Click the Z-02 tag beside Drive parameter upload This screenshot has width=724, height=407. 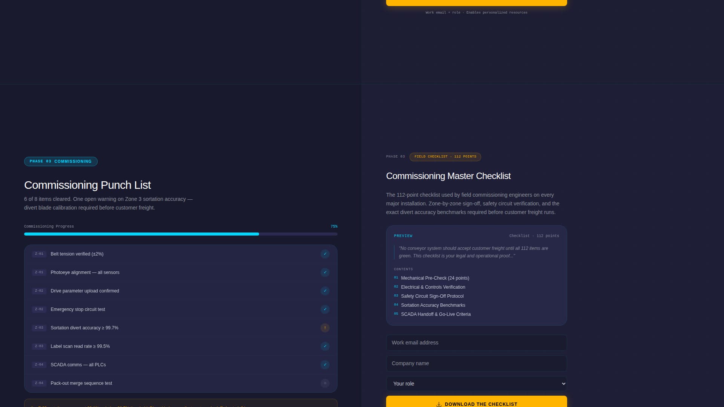[x=39, y=291]
